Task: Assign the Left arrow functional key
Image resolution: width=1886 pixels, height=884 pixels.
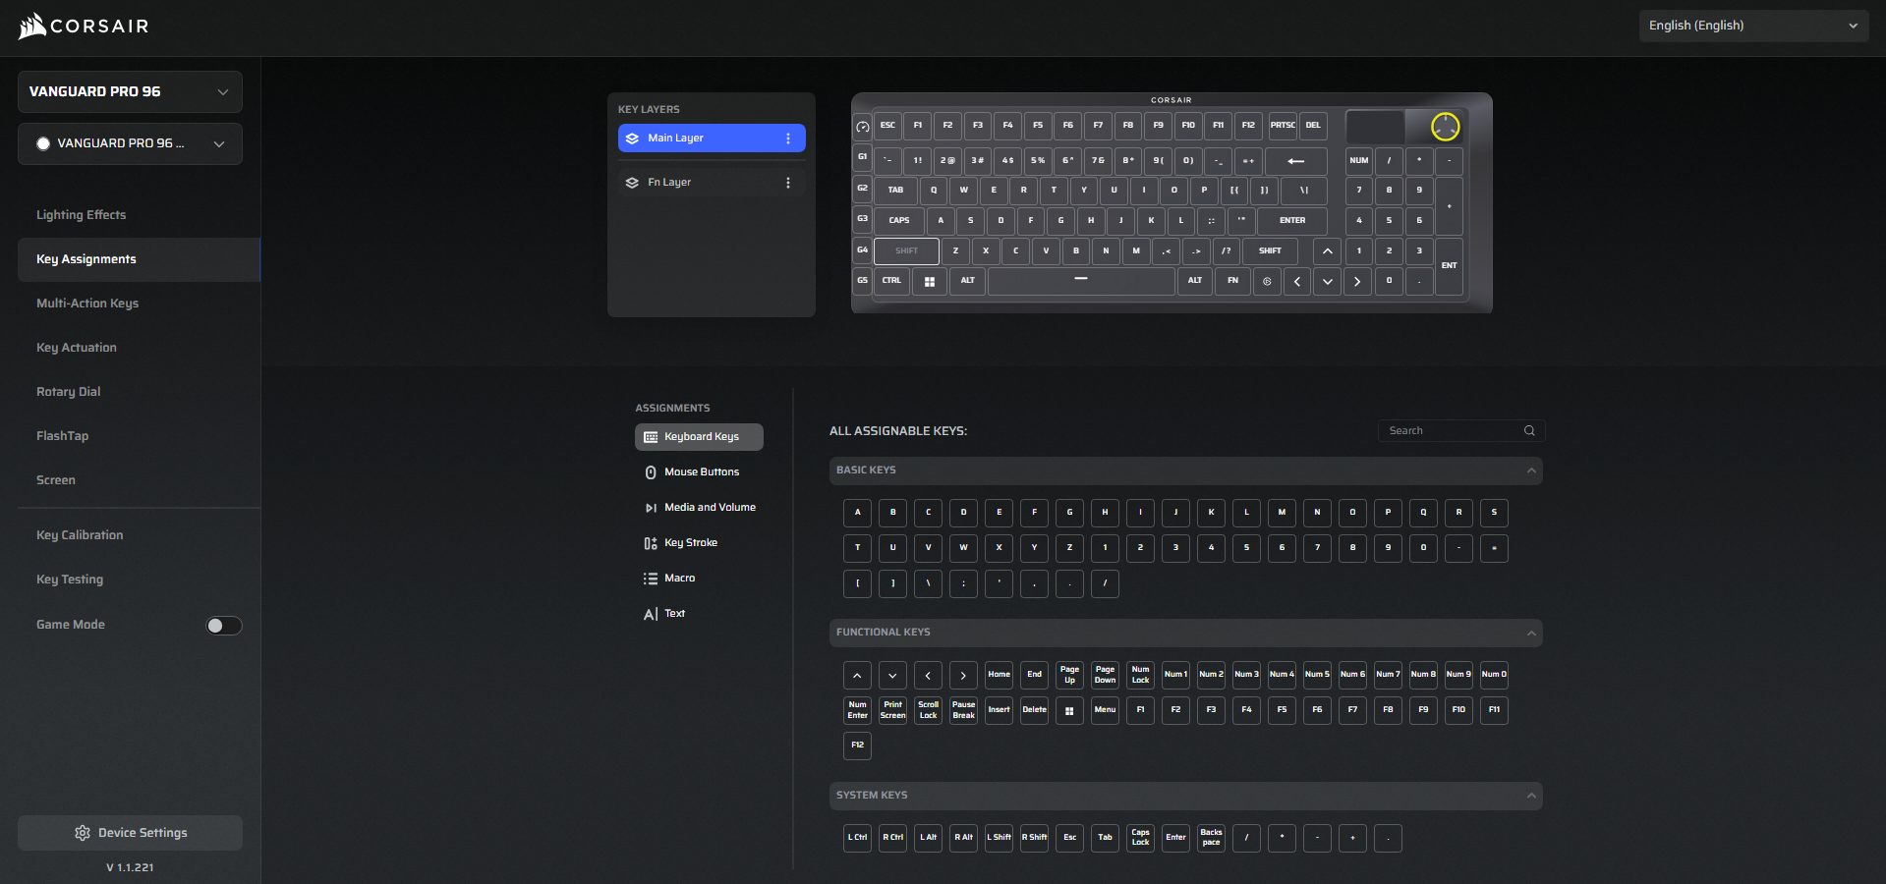Action: (x=928, y=675)
